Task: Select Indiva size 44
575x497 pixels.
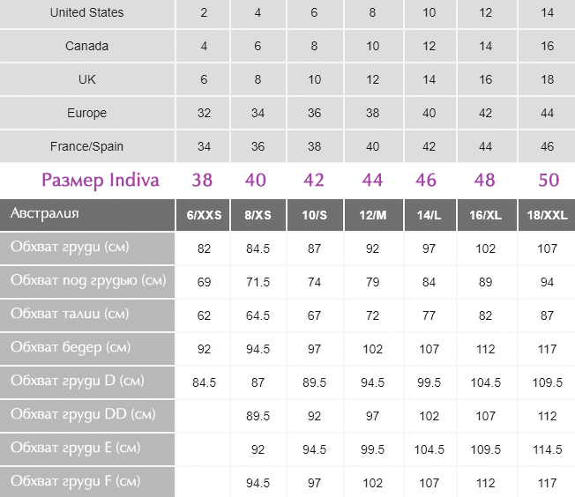Action: tap(372, 180)
